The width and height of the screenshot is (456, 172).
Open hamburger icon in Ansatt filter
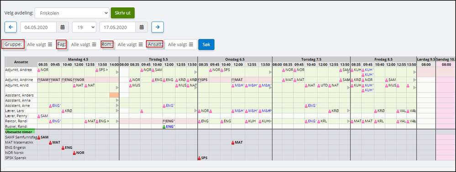tap(191, 44)
